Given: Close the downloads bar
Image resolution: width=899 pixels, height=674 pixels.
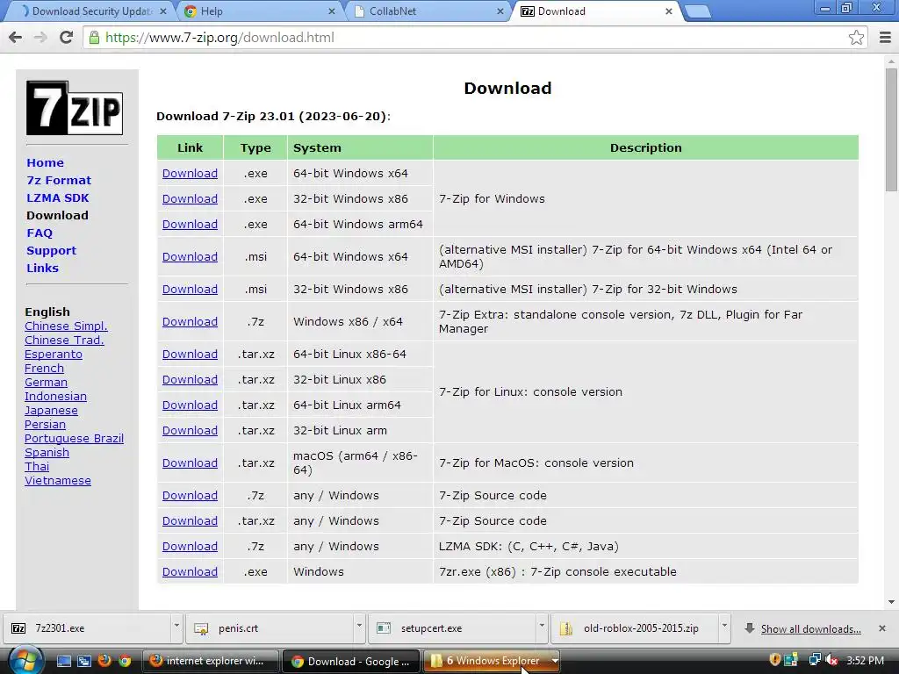Looking at the screenshot, I should tap(881, 628).
